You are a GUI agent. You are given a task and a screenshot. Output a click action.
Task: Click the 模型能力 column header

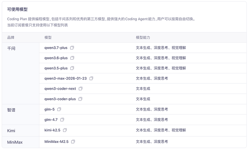143,38
